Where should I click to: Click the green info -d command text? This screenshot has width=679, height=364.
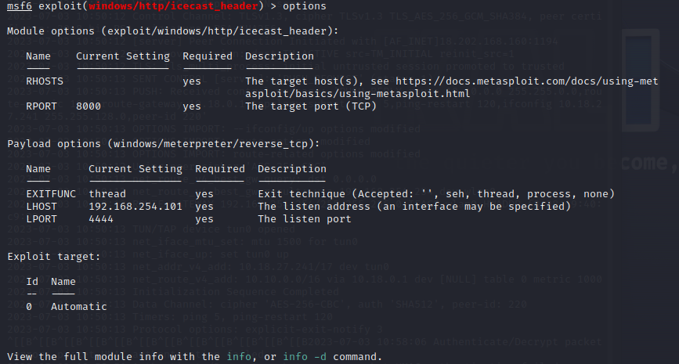point(305,357)
